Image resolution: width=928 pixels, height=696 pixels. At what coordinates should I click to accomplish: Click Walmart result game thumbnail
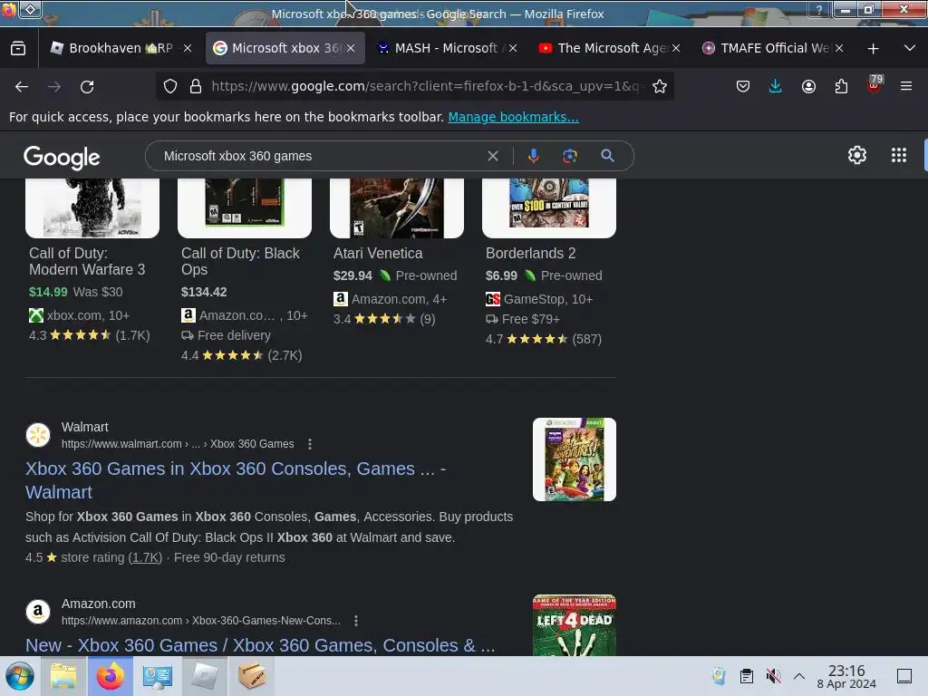(574, 459)
